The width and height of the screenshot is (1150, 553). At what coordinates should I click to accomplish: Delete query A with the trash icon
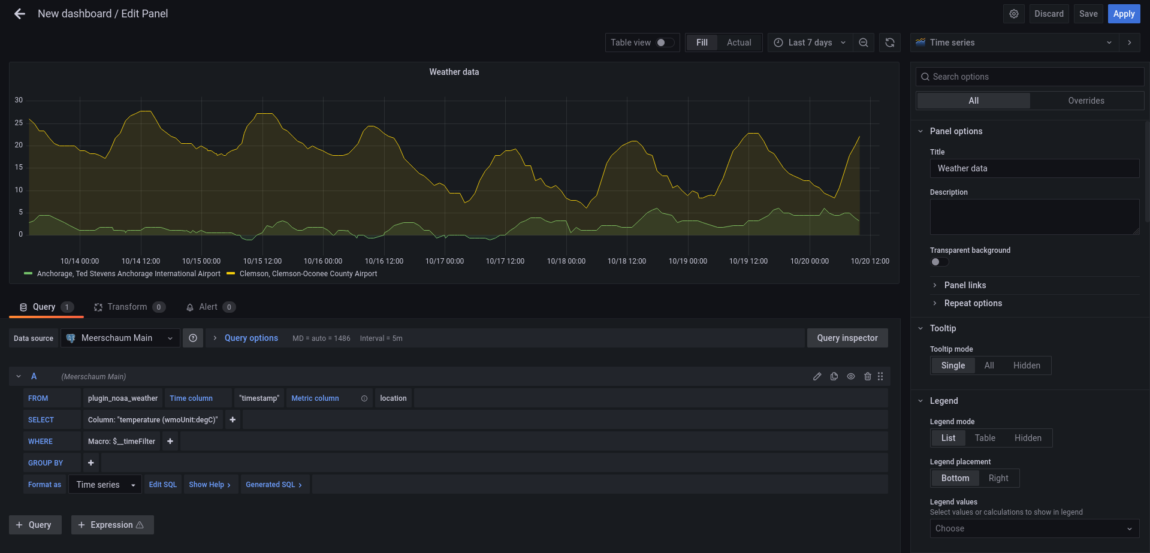867,376
